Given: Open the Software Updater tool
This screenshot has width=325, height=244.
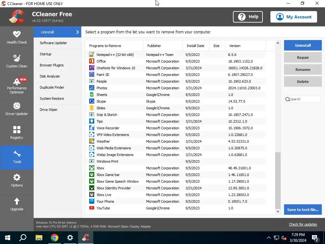Looking at the screenshot, I should coord(57,43).
